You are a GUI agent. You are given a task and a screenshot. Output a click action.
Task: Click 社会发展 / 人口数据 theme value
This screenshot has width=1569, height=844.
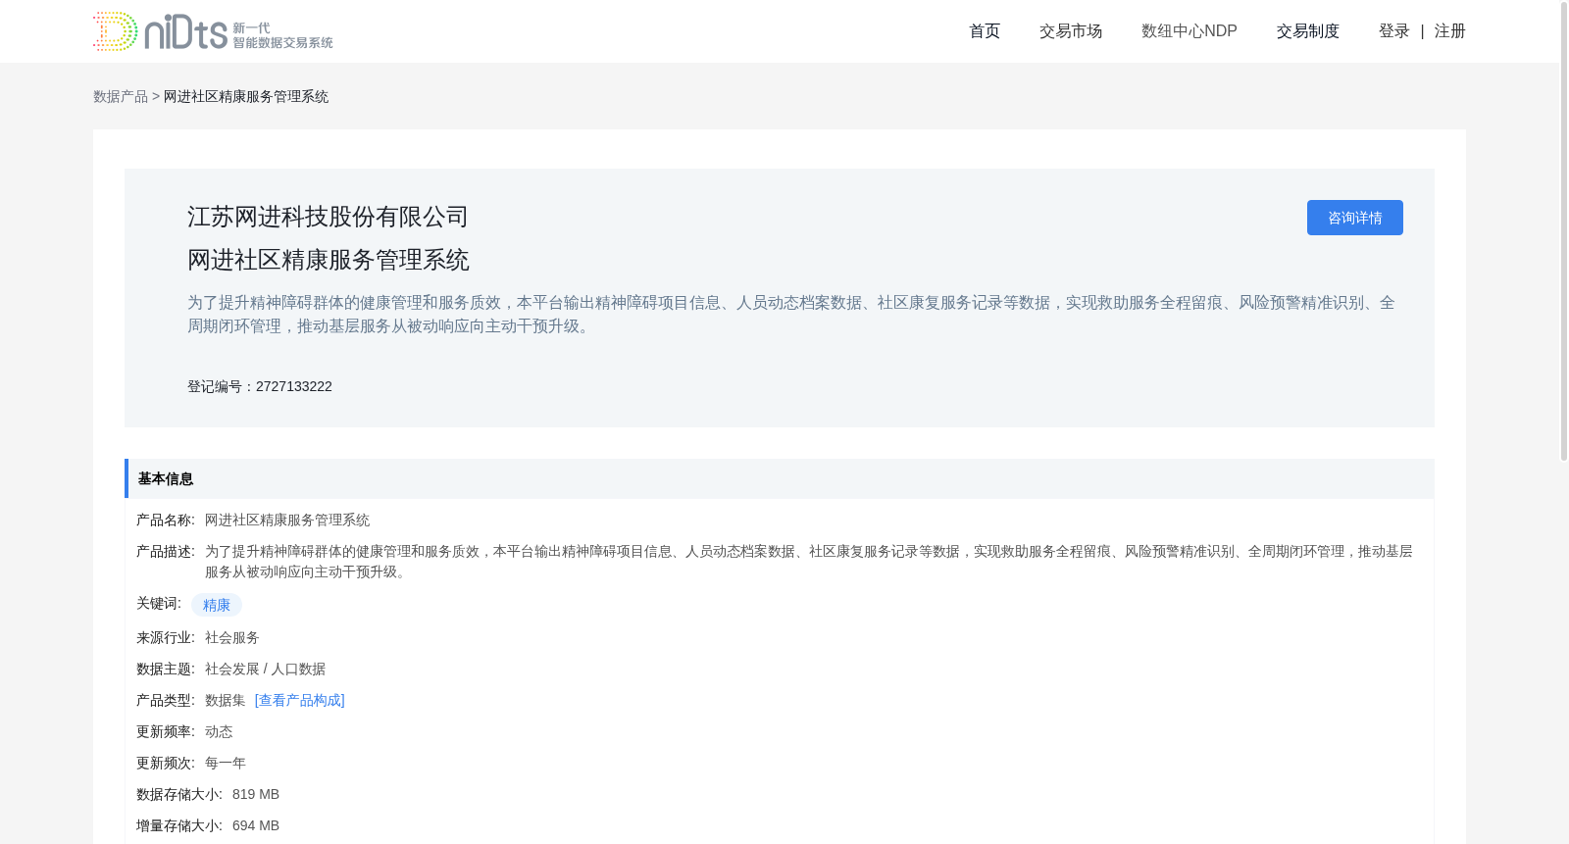click(x=266, y=669)
